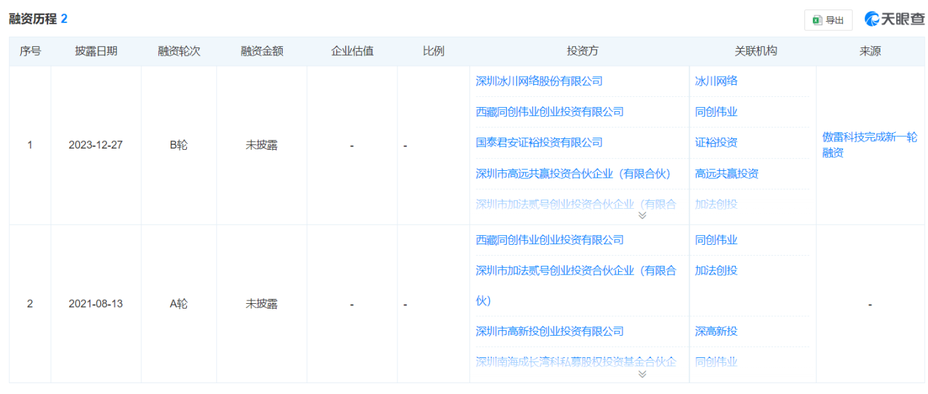Click investor 深圳市高新投创业投资有限公司
The height and width of the screenshot is (394, 928).
click(x=550, y=331)
